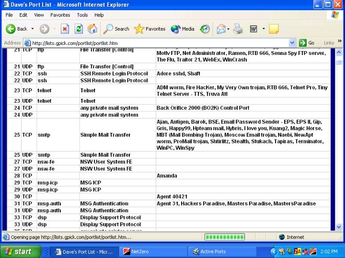Click 'msg-icp' keyword in the 29 TCP row
Image resolution: width=345 pixels, height=258 pixels.
(47, 183)
